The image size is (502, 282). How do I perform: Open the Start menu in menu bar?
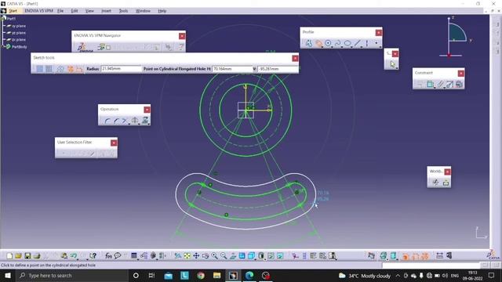(x=13, y=11)
